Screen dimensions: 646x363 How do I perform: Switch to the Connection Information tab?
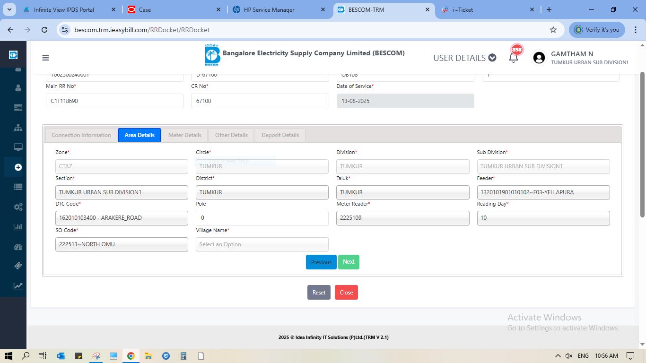81,135
